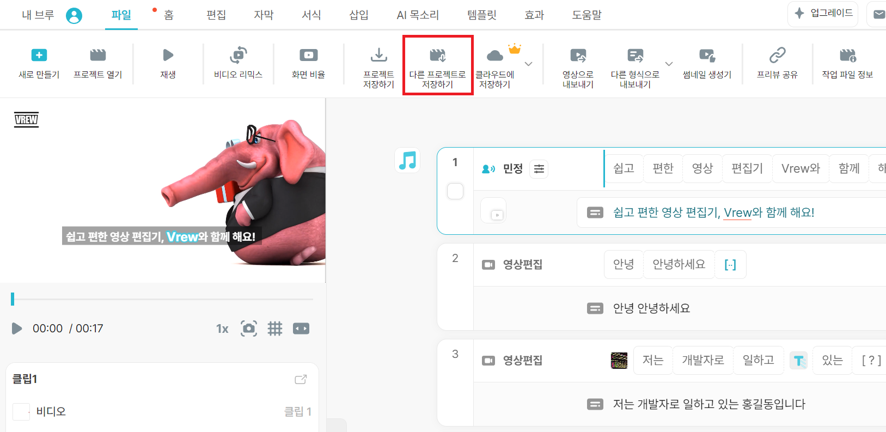Image resolution: width=886 pixels, height=432 pixels.
Task: Switch to the 자막 tab
Action: click(264, 15)
